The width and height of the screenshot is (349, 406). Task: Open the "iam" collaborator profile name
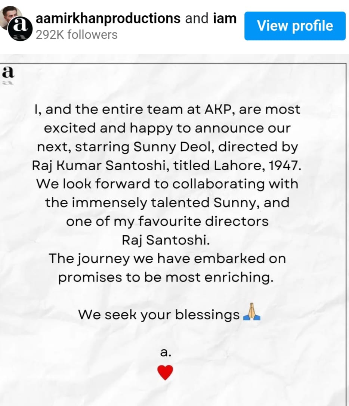point(225,18)
